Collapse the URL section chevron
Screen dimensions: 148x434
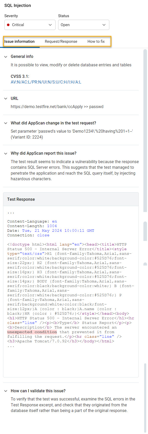click(x=6, y=99)
